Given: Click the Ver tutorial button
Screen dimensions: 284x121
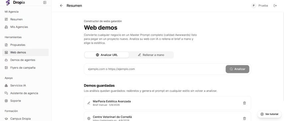Looking at the screenshot, I should coord(269,114).
